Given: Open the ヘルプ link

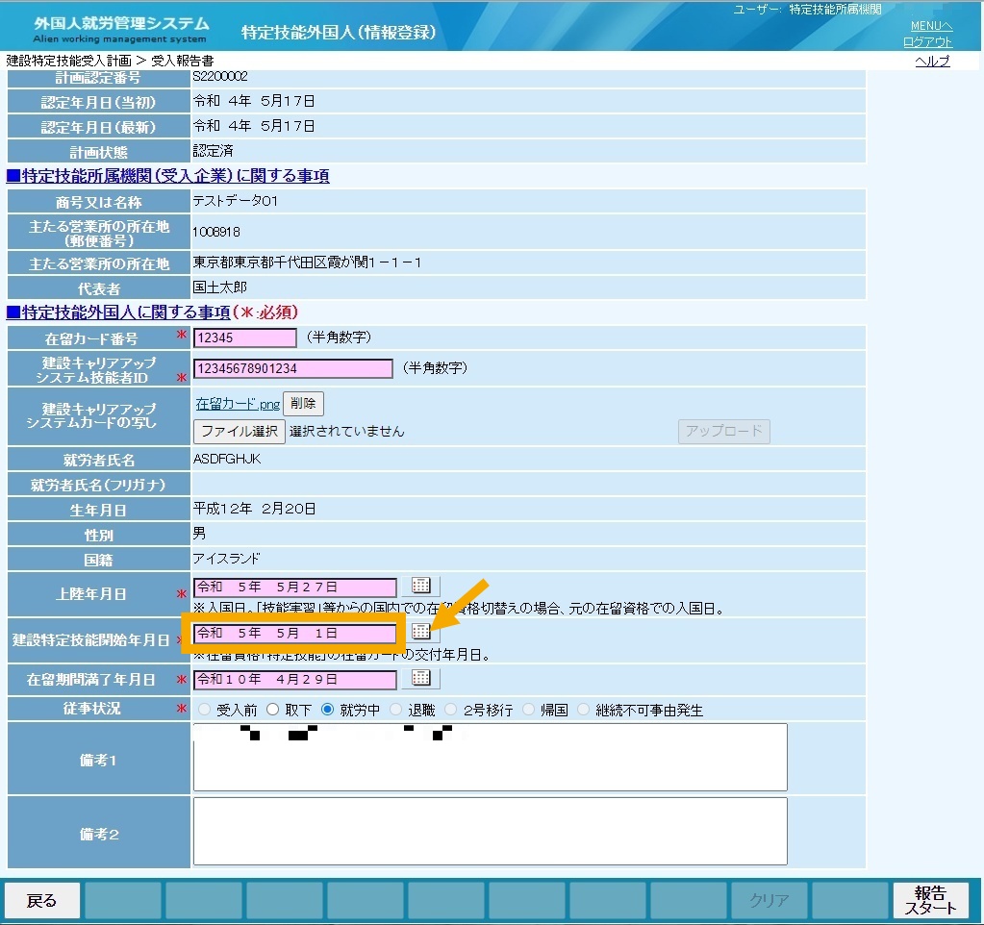Looking at the screenshot, I should coord(933,61).
